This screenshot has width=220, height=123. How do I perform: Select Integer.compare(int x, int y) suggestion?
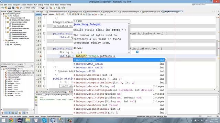[x=119, y=79]
